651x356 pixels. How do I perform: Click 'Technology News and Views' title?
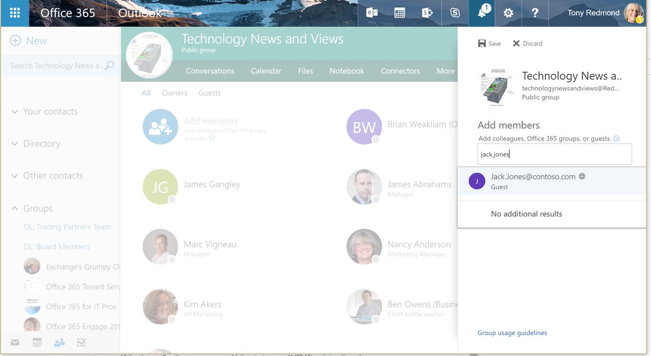coord(262,39)
